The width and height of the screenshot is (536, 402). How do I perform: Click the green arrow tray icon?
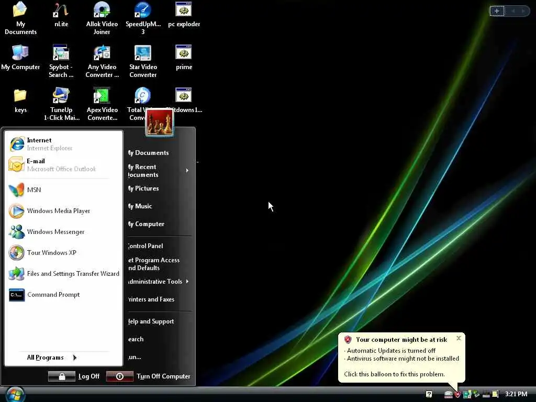click(476, 394)
